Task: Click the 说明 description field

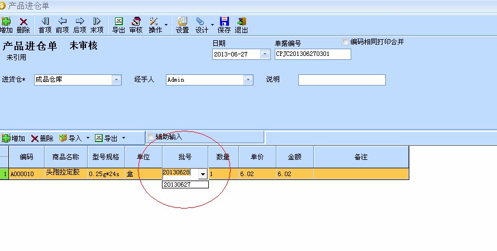Action: (x=342, y=79)
